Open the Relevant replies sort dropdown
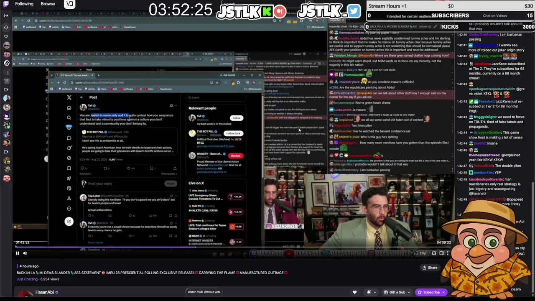 [x=86, y=173]
